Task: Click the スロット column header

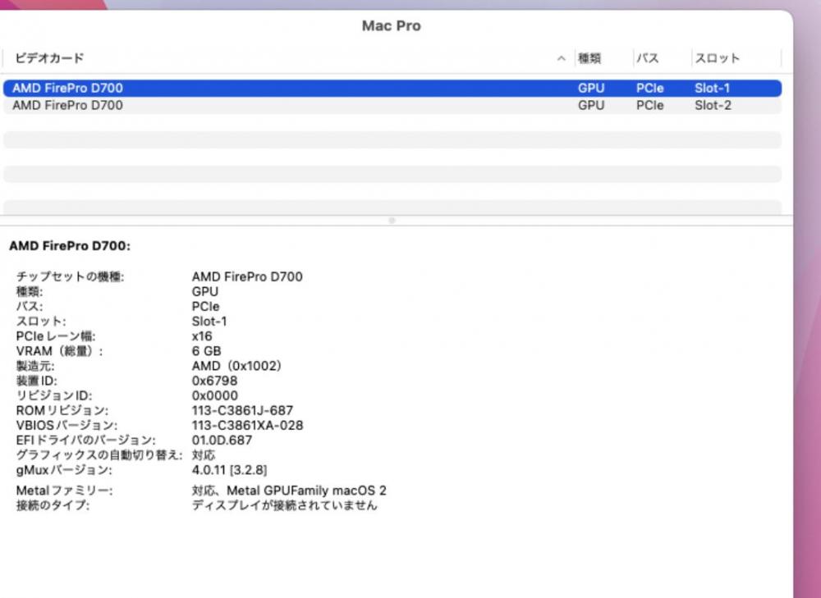Action: 718,58
